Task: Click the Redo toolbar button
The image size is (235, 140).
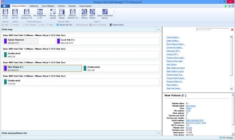Action: (50, 25)
